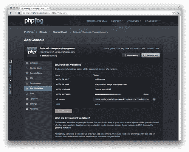Click the MYSQL_DB_NAME variable name
This screenshot has width=189, height=152.
pyautogui.click(x=63, y=84)
